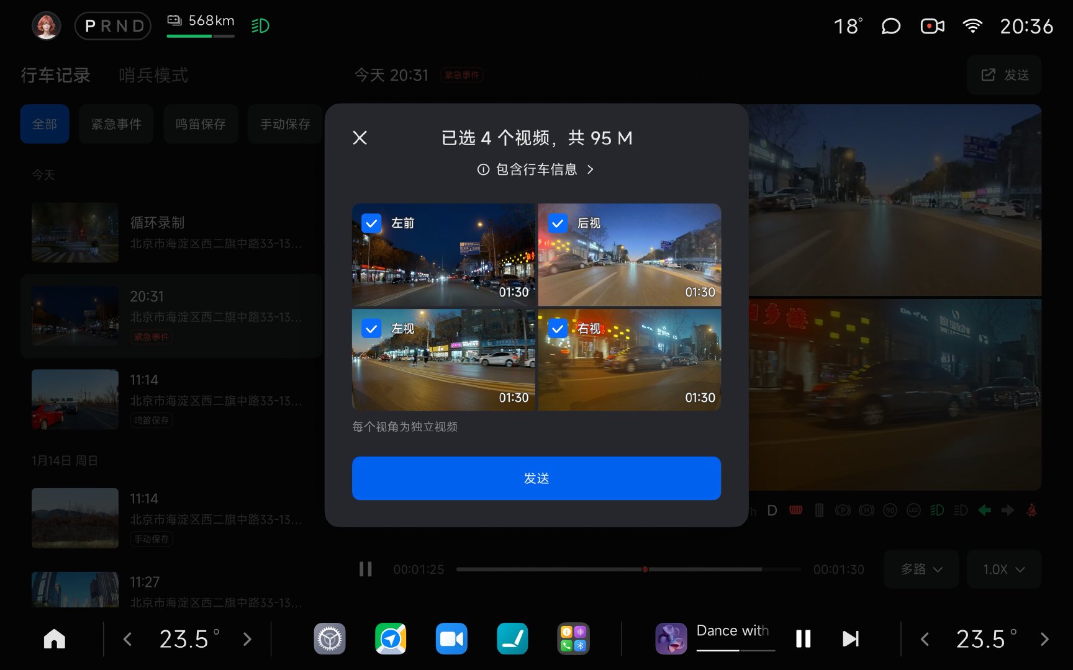The width and height of the screenshot is (1073, 670).
Task: Open the messages chat bubble icon
Action: (891, 26)
